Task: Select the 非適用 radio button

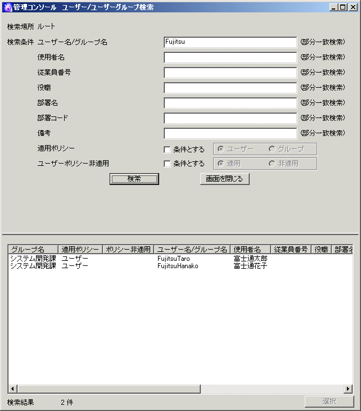Action: click(272, 164)
